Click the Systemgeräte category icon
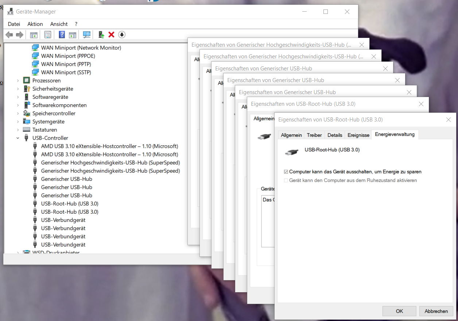 pos(27,121)
